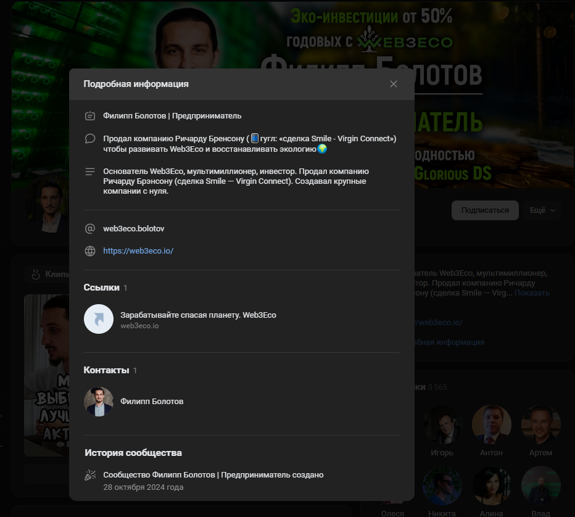Open the Зарабатывайте спасая планету link

click(x=198, y=315)
